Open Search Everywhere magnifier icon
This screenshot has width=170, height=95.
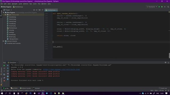pos(168,7)
